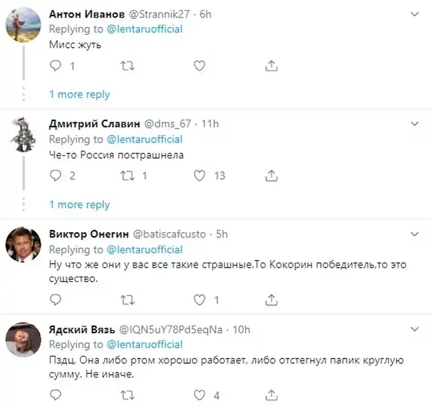This screenshot has height=407, width=431.
Task: Open the options chevron on Дмитрий Славин's tweet
Action: coord(416,124)
